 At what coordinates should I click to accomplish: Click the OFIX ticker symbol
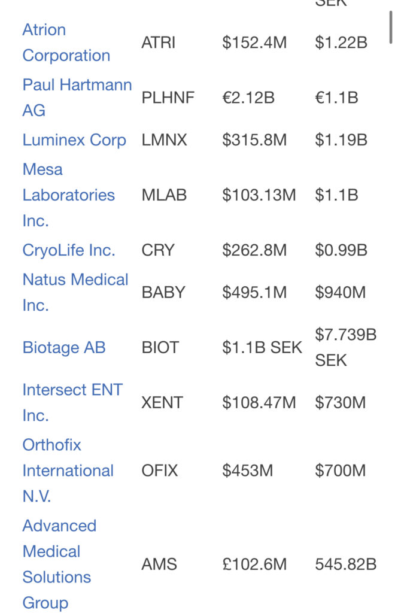coord(159,471)
